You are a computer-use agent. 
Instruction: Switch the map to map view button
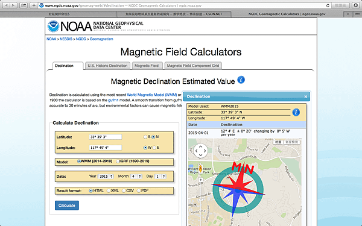278,142
